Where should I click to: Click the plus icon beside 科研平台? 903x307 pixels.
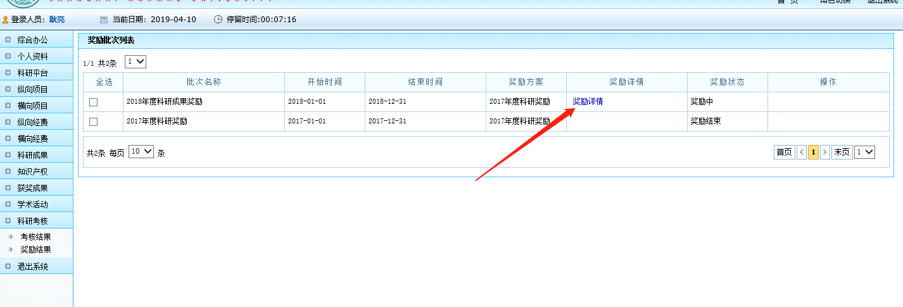coord(8,73)
